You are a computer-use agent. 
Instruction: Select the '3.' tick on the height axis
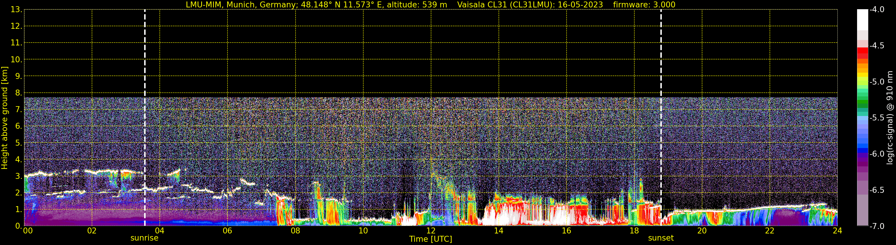coord(18,176)
